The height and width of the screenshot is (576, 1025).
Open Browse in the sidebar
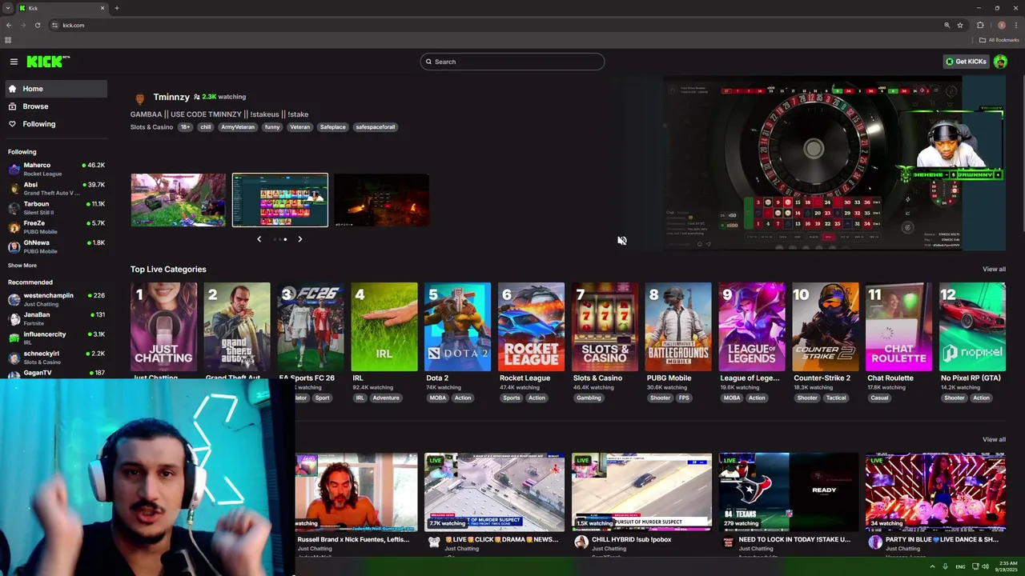pyautogui.click(x=56, y=106)
